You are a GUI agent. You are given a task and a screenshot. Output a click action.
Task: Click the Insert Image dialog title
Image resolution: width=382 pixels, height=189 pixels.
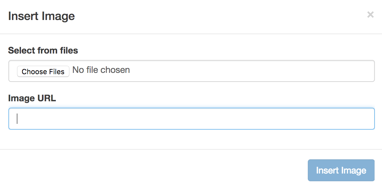tap(41, 16)
